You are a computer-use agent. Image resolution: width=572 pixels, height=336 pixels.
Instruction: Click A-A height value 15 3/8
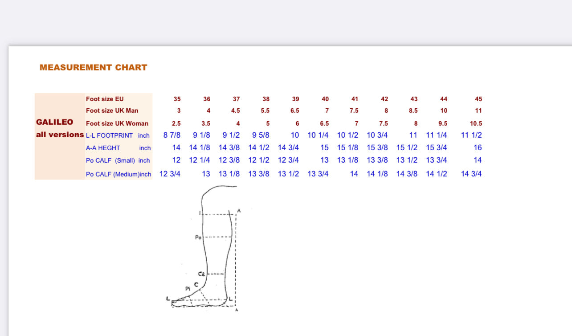click(377, 148)
